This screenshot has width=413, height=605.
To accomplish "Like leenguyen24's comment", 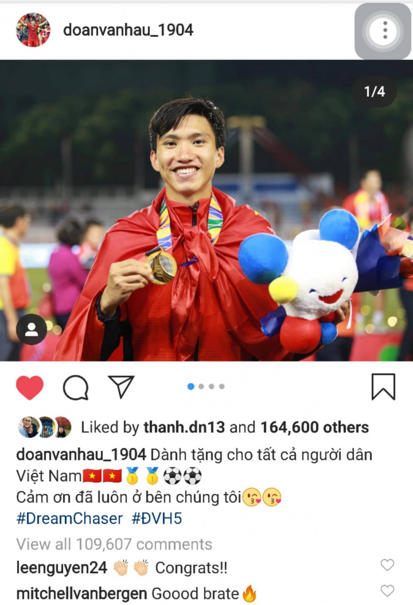I will tap(387, 564).
